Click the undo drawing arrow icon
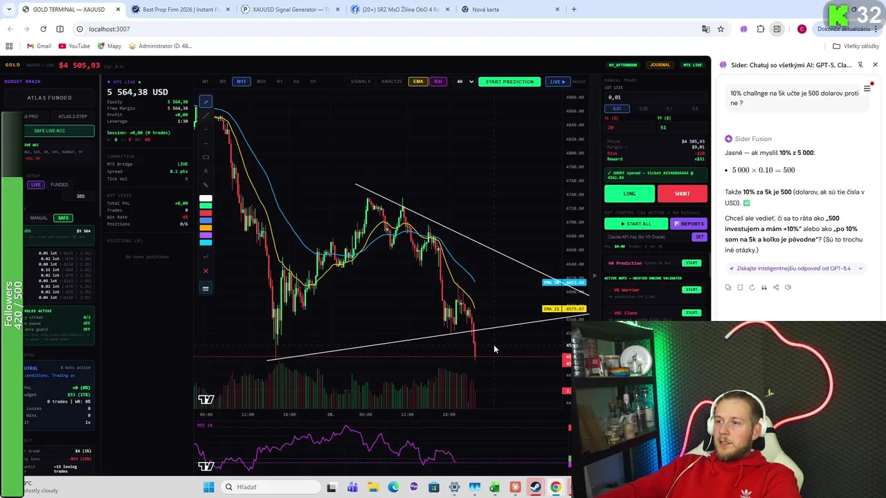Screen dimensions: 886x498 [x=206, y=257]
